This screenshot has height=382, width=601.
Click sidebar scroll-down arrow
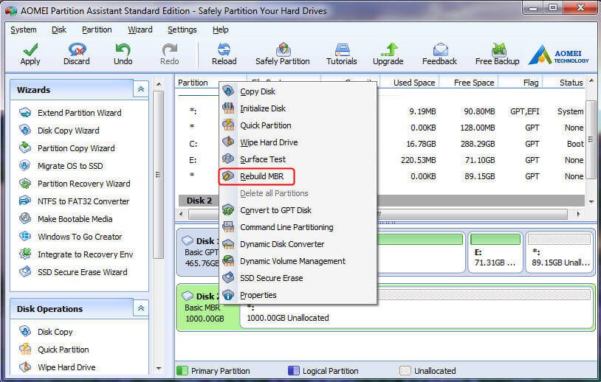[159, 368]
